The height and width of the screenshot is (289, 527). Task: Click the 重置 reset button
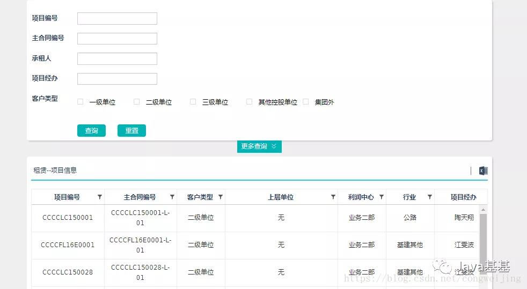[x=132, y=131]
